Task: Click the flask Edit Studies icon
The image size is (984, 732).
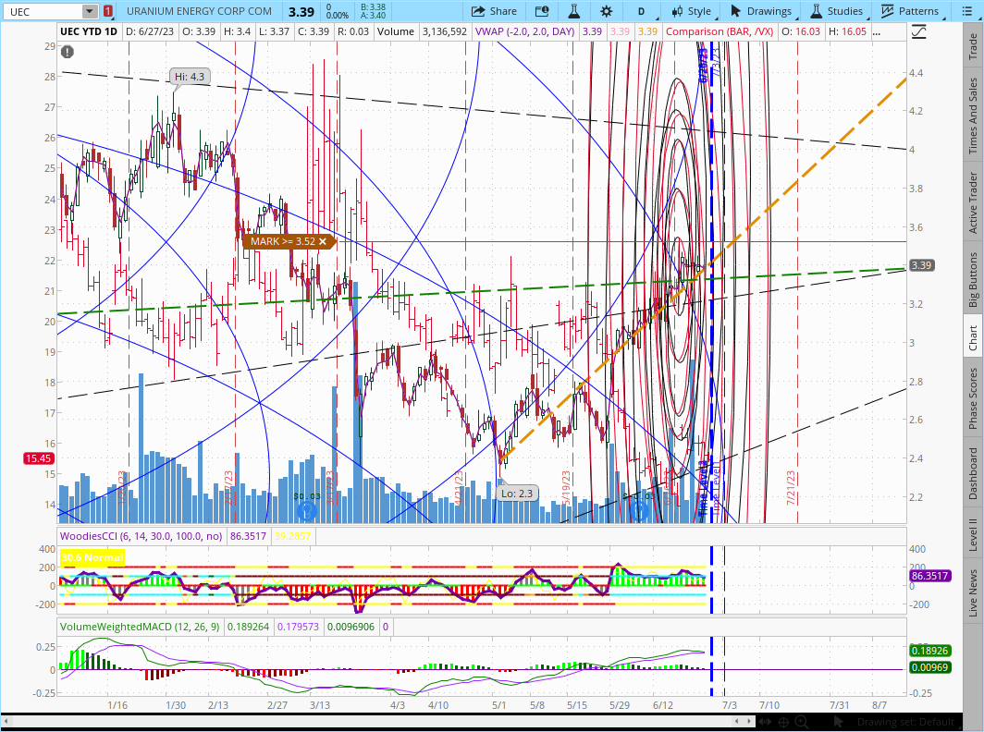Action: coord(573,11)
